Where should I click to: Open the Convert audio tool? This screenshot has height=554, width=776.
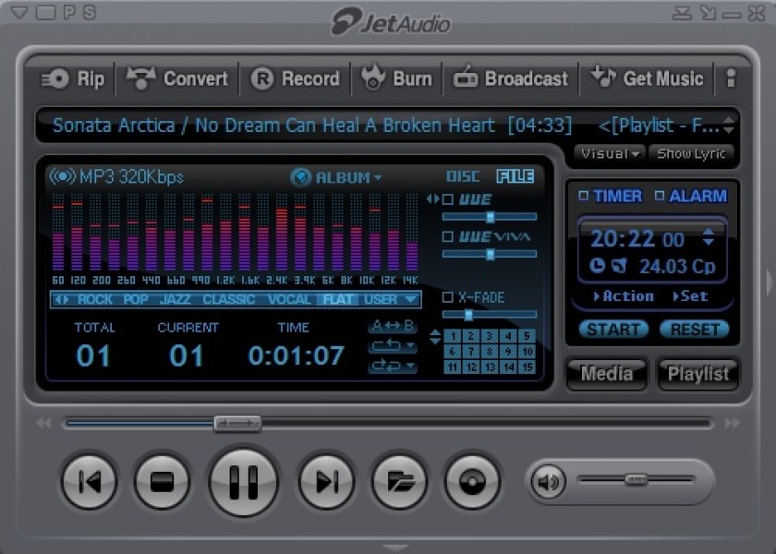coord(177,78)
